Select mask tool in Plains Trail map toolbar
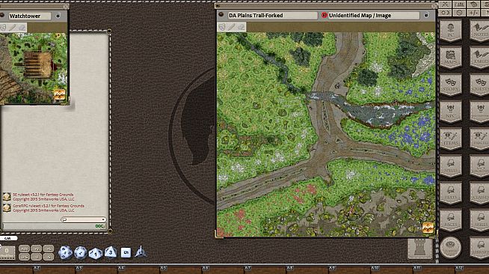Viewport: 489px width, 274px height. tap(222, 27)
